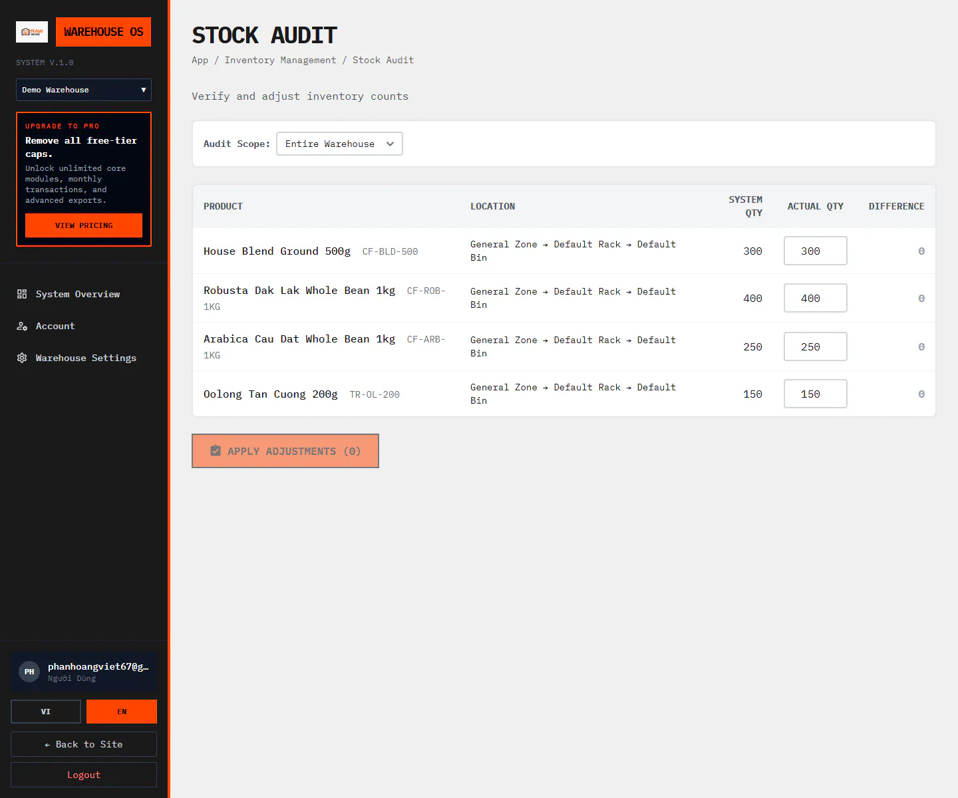The width and height of the screenshot is (958, 798).
Task: Click the Logout button
Action: click(x=84, y=775)
